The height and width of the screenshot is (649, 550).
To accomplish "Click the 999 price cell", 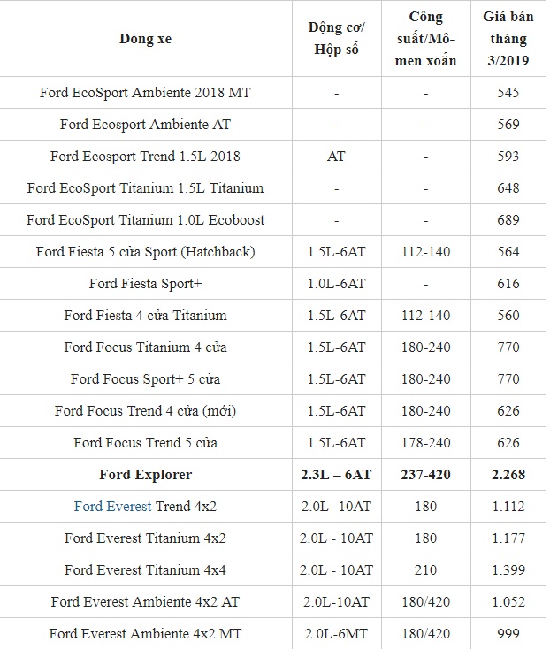I will pos(508,634).
